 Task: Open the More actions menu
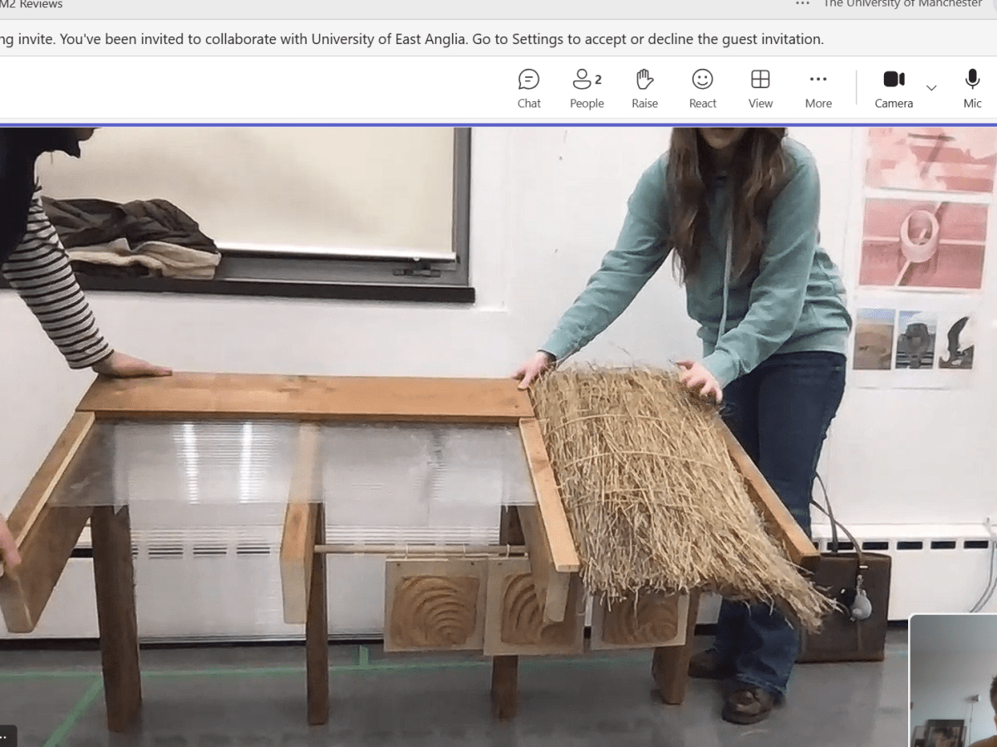coord(818,87)
